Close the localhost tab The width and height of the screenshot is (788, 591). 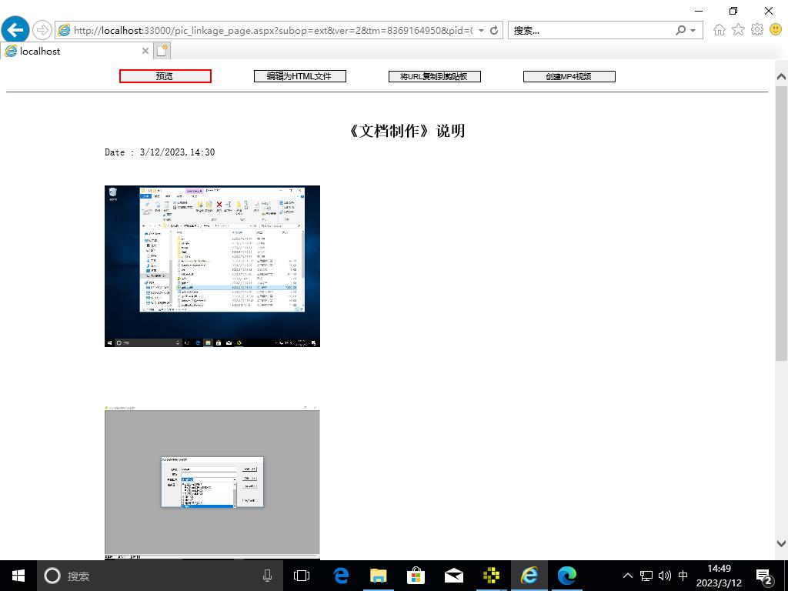click(145, 51)
